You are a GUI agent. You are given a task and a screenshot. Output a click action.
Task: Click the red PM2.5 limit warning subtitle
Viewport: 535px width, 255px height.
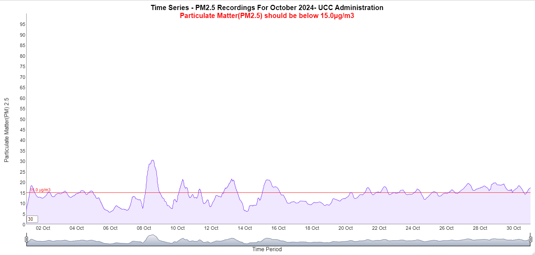pyautogui.click(x=267, y=16)
